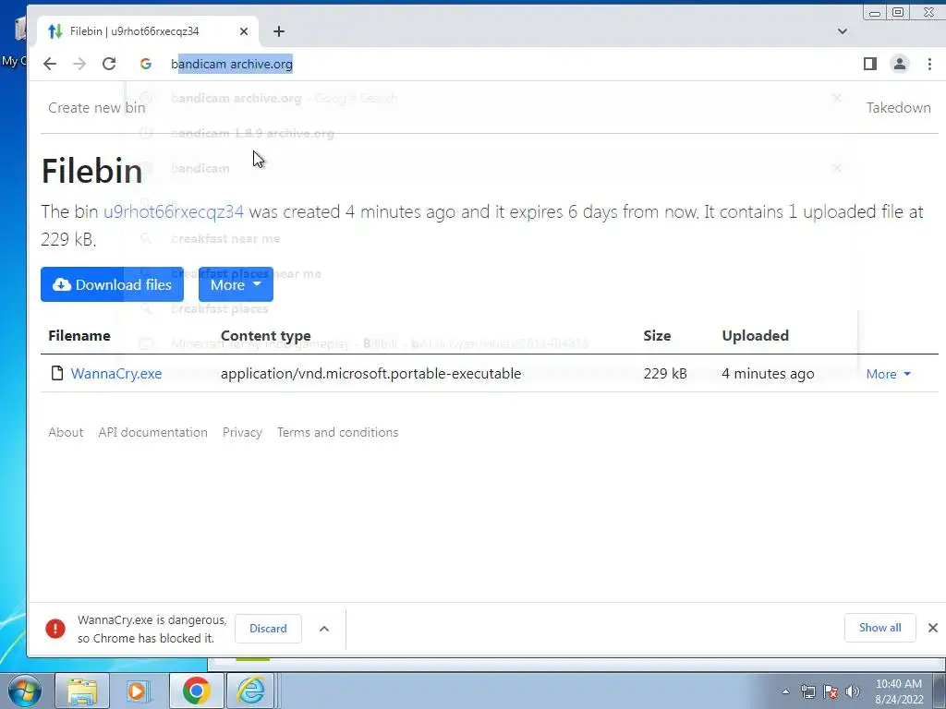The height and width of the screenshot is (709, 946).
Task: Click the network tray icon
Action: pyautogui.click(x=807, y=691)
